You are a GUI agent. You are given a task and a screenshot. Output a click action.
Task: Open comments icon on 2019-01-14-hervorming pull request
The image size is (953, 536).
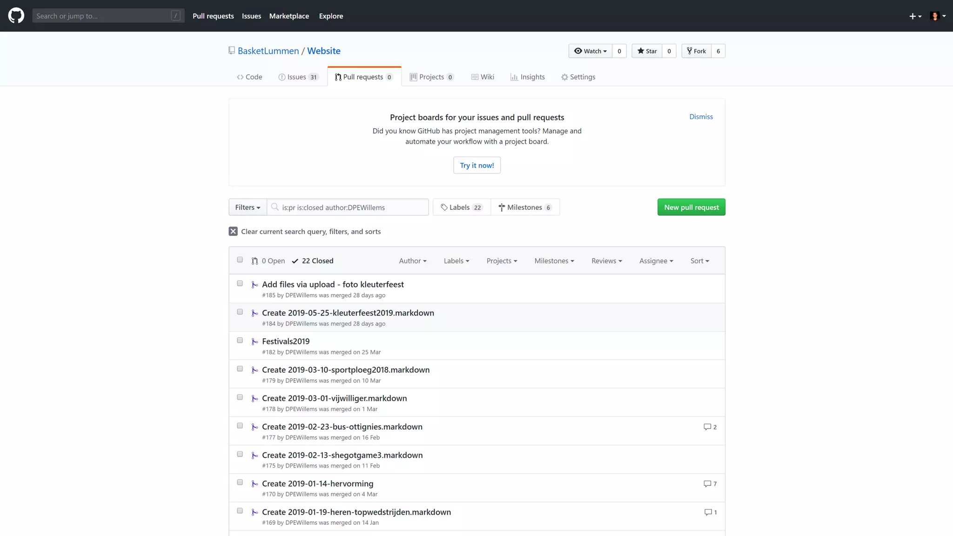point(707,483)
